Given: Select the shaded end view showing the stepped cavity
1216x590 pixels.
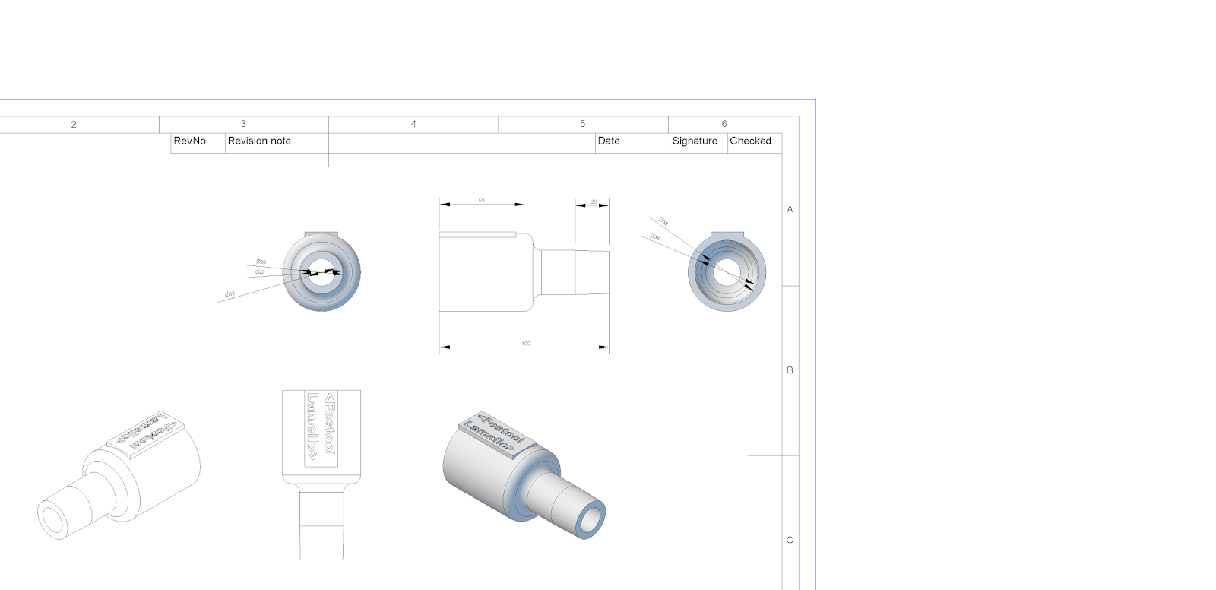Looking at the screenshot, I should click(727, 271).
